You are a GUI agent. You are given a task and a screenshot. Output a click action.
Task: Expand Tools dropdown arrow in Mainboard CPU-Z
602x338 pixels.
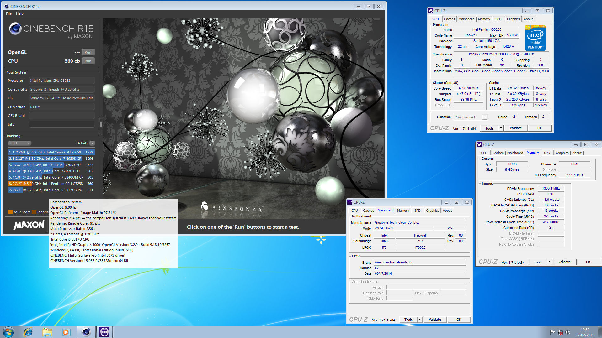tap(420, 320)
